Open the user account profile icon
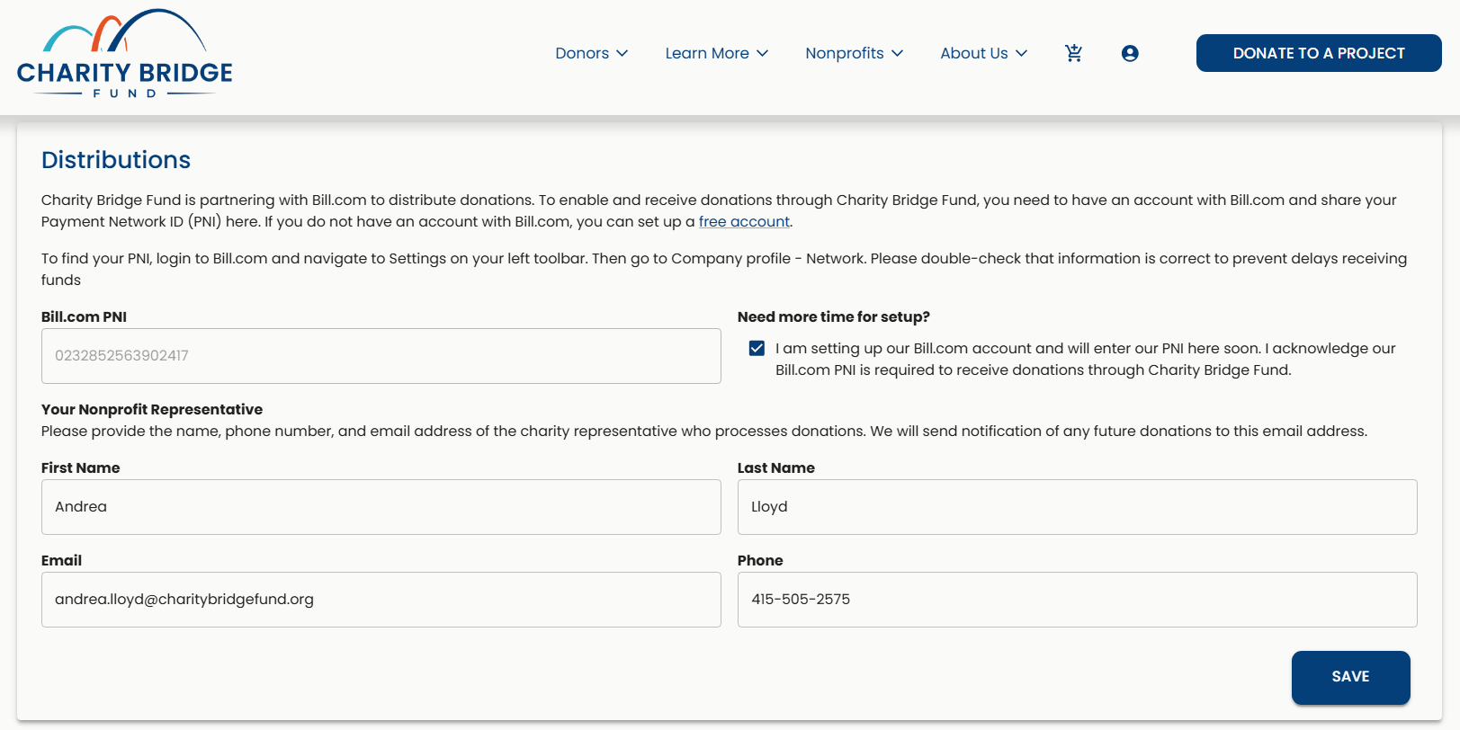This screenshot has width=1460, height=730. click(1130, 53)
